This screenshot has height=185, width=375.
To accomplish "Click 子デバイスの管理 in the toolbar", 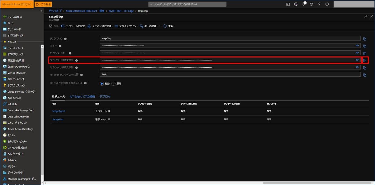I will (99, 26).
